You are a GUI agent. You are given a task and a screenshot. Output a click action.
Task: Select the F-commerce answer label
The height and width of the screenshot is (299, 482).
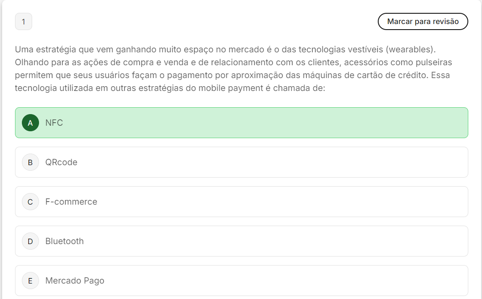[71, 202]
